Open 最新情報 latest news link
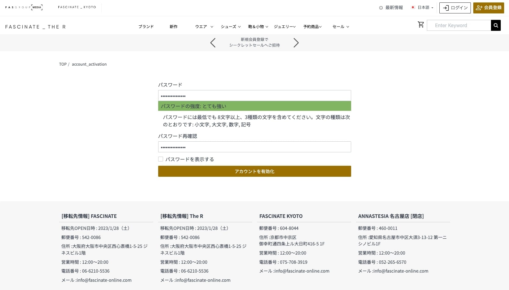This screenshot has height=290, width=509. tap(391, 8)
